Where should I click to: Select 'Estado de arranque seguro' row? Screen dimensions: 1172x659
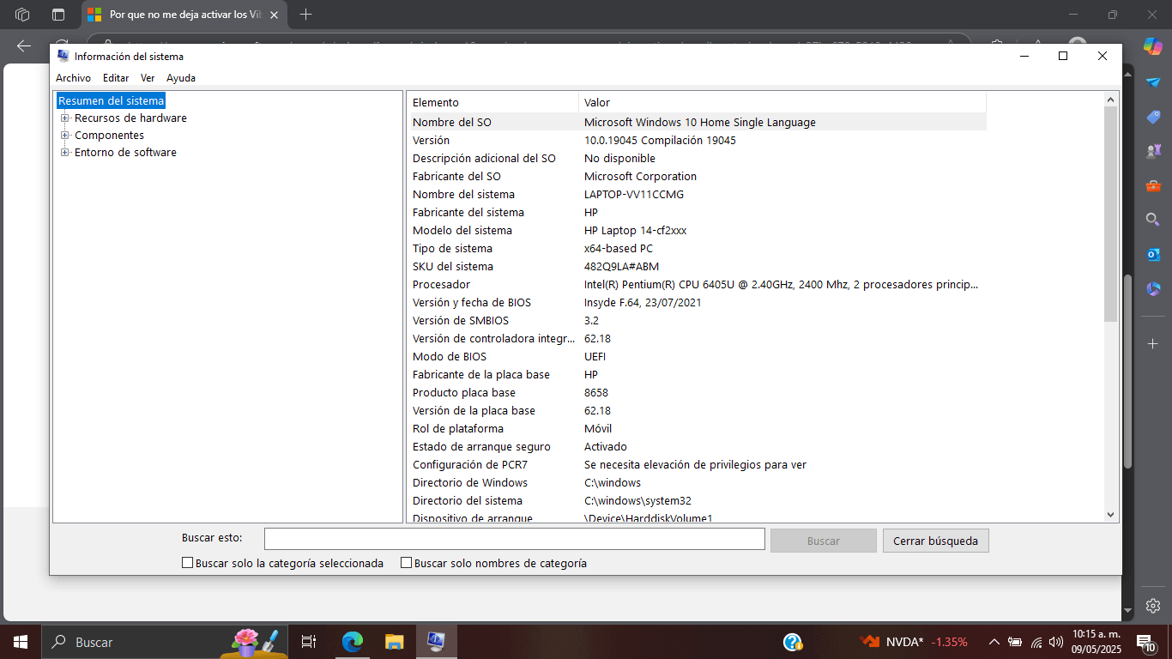click(x=698, y=446)
